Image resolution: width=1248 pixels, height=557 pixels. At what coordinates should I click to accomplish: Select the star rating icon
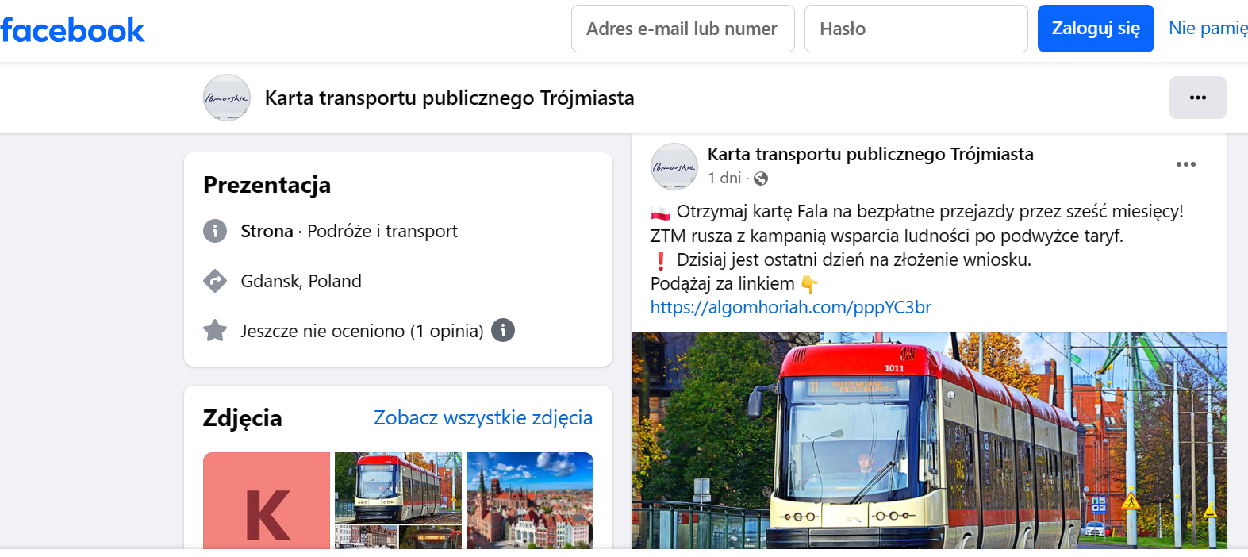[x=214, y=330]
